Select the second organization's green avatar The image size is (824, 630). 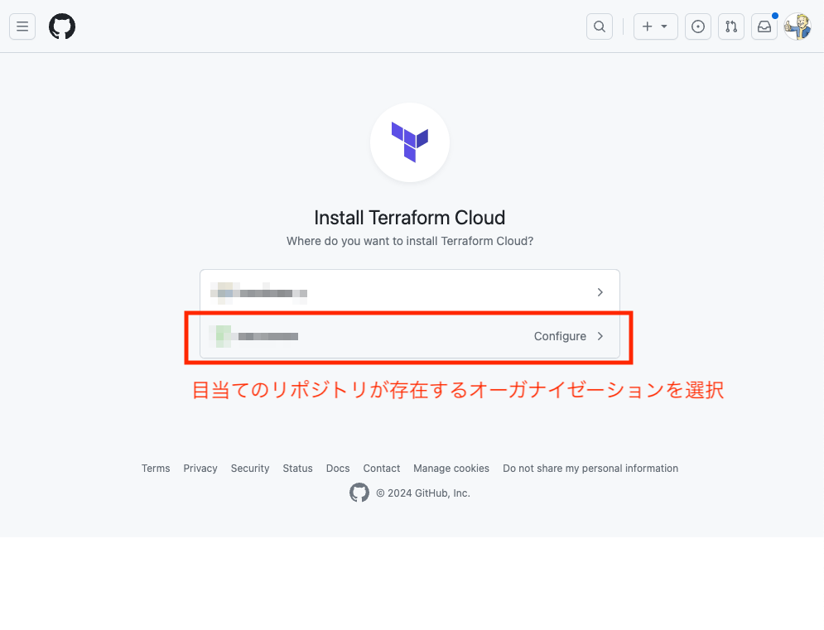coord(223,336)
